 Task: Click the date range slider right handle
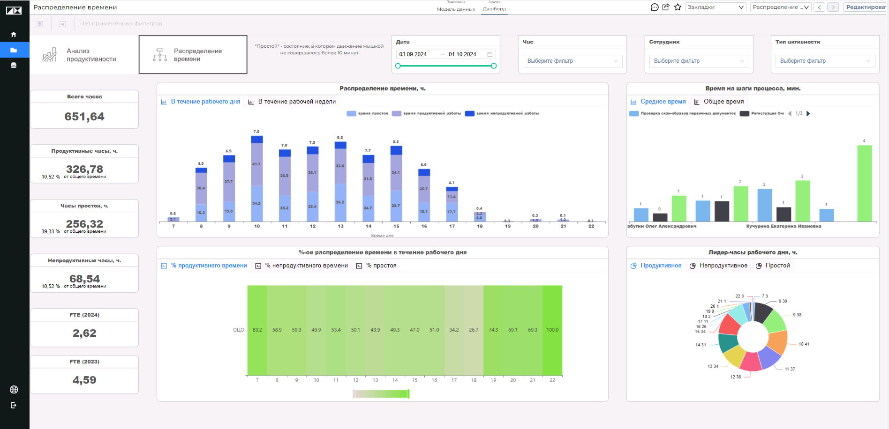click(494, 66)
